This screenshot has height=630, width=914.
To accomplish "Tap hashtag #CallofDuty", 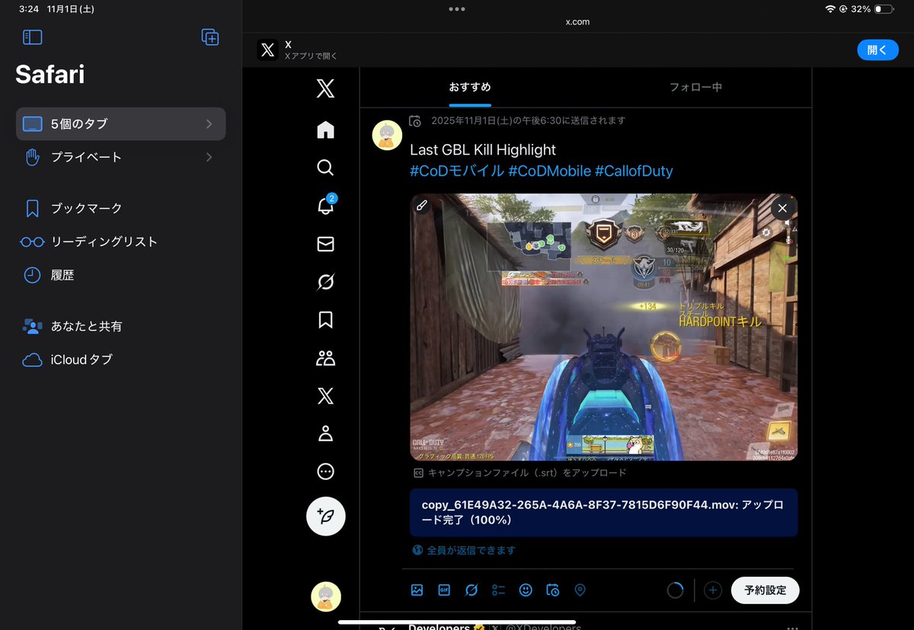I will point(634,171).
